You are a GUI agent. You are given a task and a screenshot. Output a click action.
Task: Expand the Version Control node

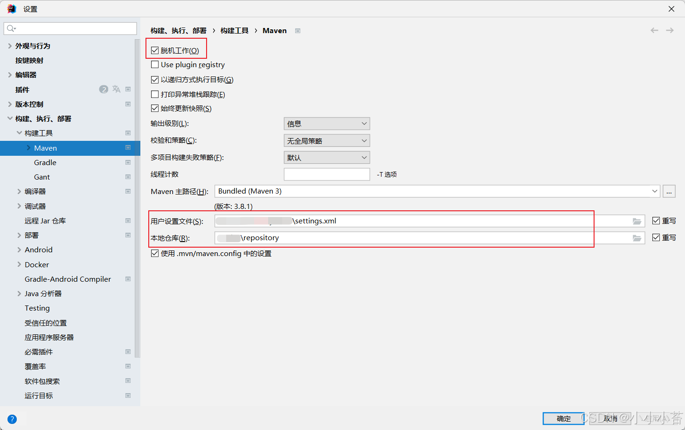[x=10, y=104]
